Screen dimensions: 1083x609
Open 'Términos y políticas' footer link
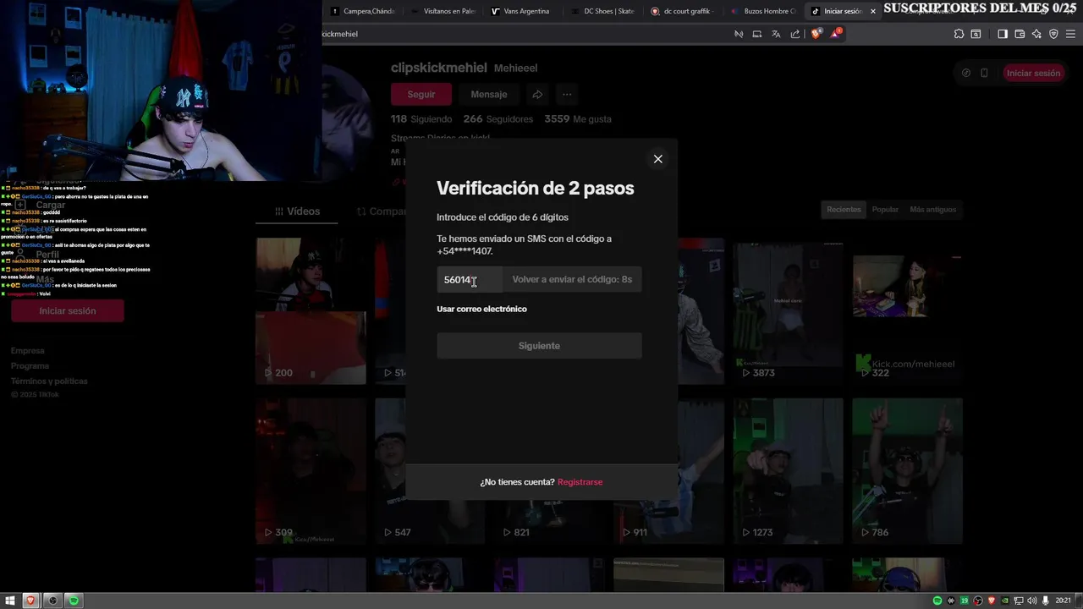pyautogui.click(x=49, y=381)
